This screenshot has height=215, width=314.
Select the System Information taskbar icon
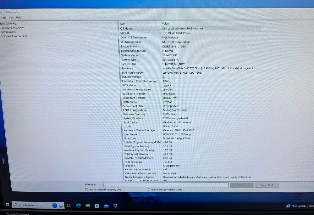point(115,206)
